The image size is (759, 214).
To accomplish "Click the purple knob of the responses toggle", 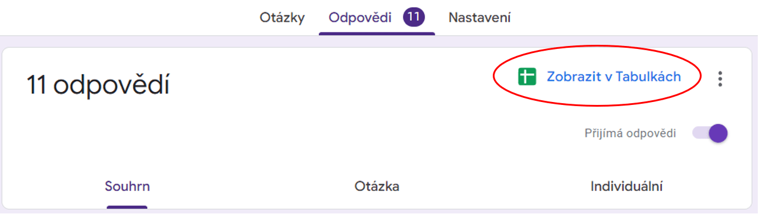I will (718, 133).
